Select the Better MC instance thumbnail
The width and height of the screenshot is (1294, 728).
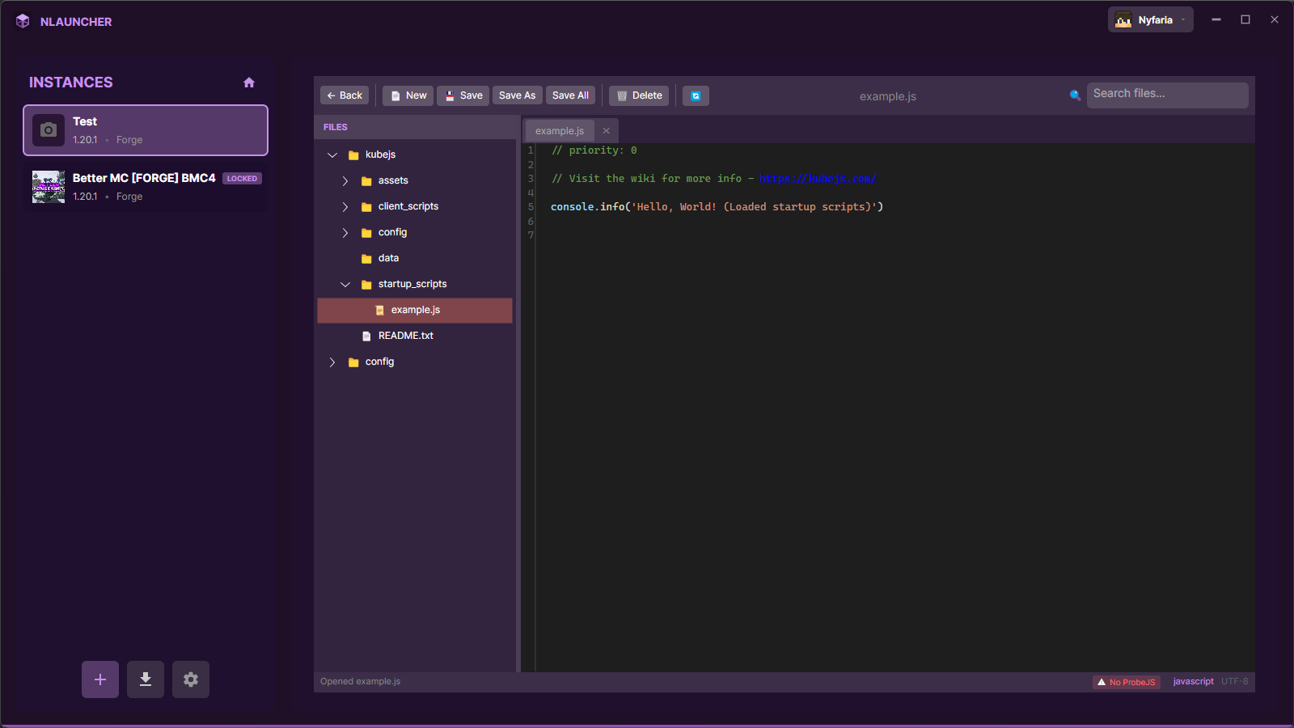(49, 186)
